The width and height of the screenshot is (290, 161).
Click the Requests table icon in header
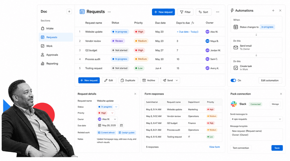[82, 12]
